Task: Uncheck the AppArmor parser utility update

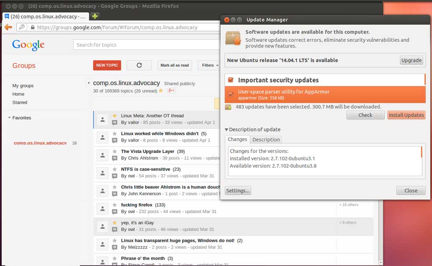Action: pyautogui.click(x=231, y=94)
